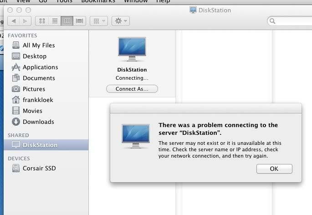Screen dimensions: 312x215
Task: Go back with the Finder back arrow
Action: click(x=14, y=21)
